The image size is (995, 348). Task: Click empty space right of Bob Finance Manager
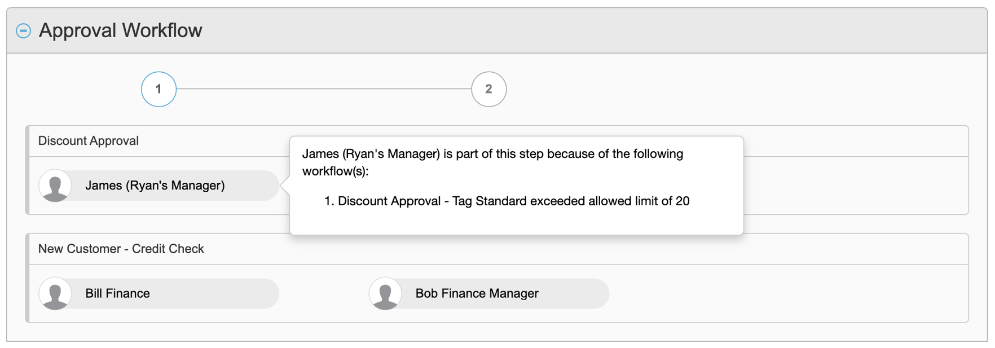(x=789, y=293)
